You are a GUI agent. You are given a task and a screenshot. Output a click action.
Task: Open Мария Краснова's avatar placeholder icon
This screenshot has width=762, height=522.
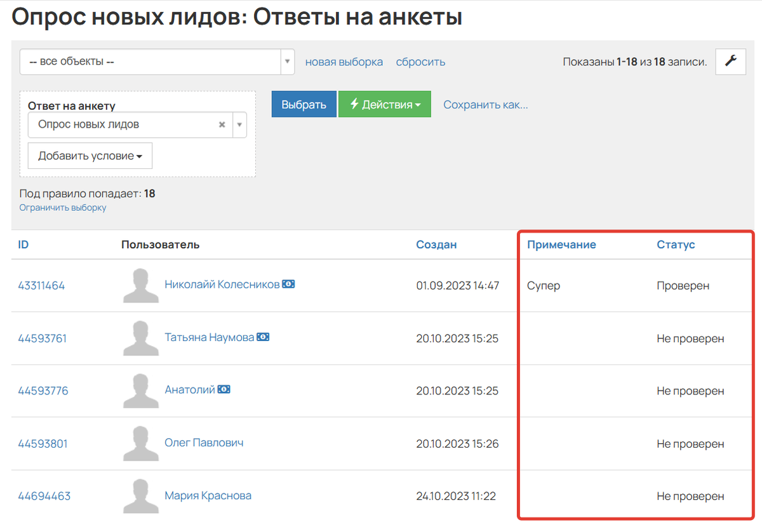(x=140, y=495)
